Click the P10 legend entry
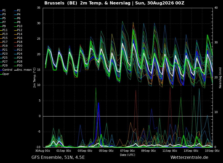The height and width of the screenshot is (163, 223). [18, 26]
